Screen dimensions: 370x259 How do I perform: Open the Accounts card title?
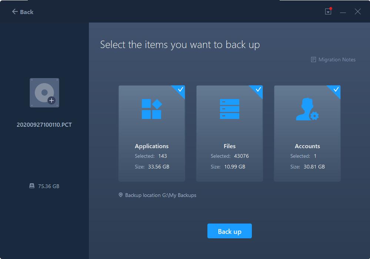(307, 146)
